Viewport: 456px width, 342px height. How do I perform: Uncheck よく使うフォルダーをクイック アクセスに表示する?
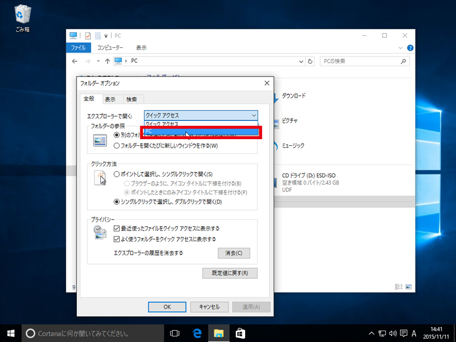pos(165,239)
